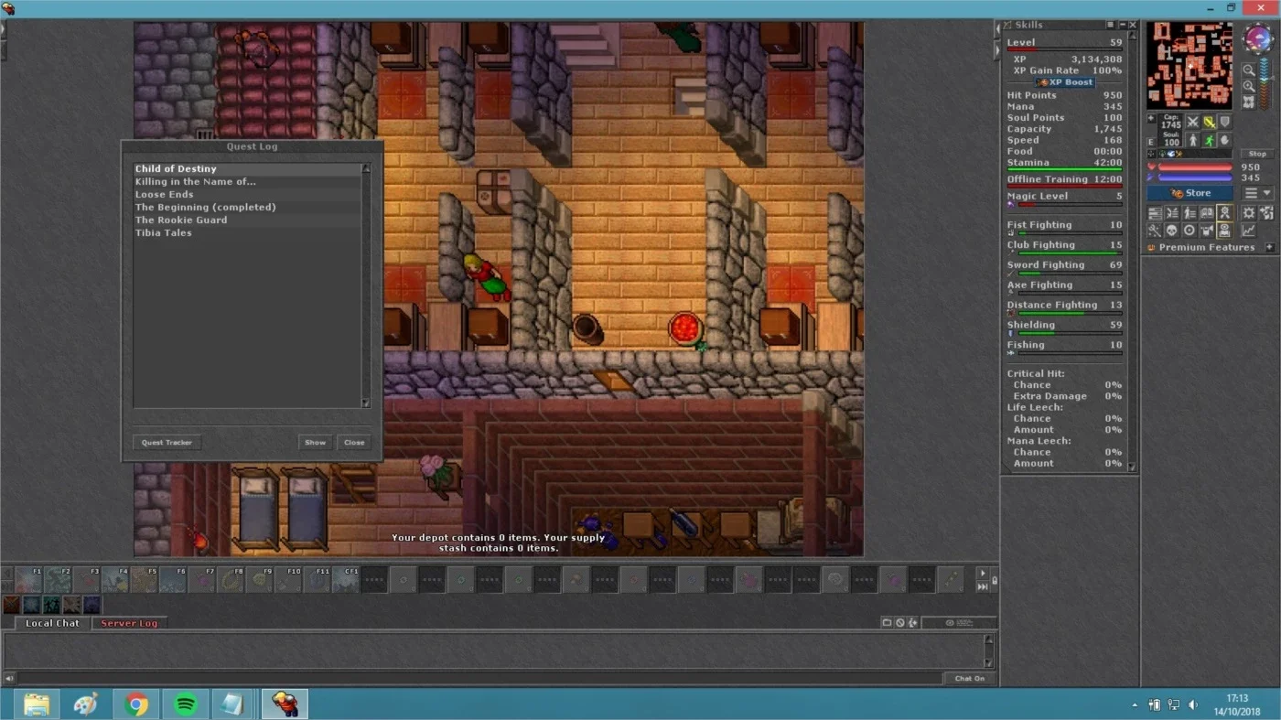Collapse the Skills panel minimize icon
This screenshot has height=720, width=1281.
1121,25
